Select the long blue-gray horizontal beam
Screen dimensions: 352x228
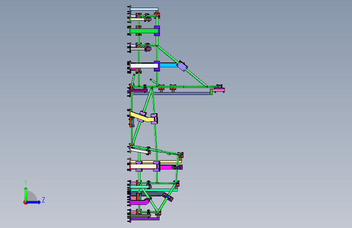tap(171, 93)
